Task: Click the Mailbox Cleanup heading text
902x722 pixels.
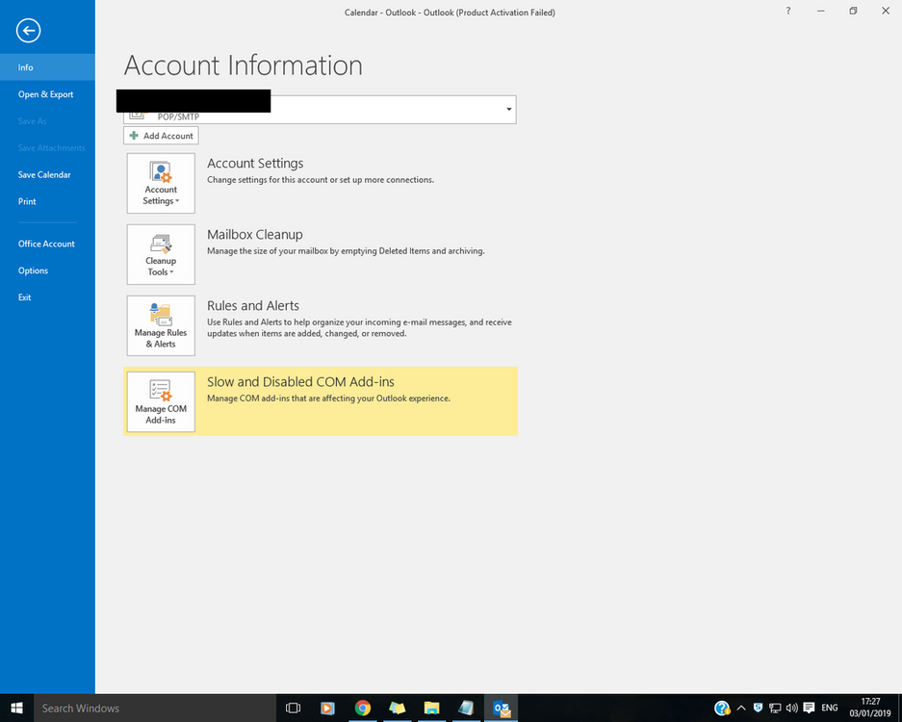Action: point(255,235)
